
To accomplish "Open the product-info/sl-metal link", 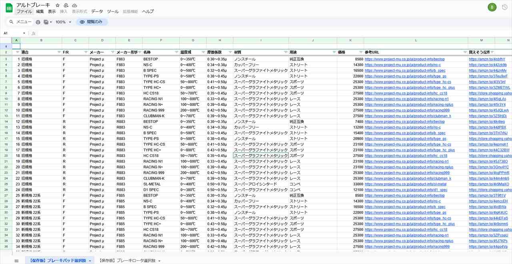I will point(405,184).
